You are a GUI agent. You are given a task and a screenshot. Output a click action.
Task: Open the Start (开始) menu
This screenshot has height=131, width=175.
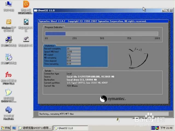(x=5, y=128)
